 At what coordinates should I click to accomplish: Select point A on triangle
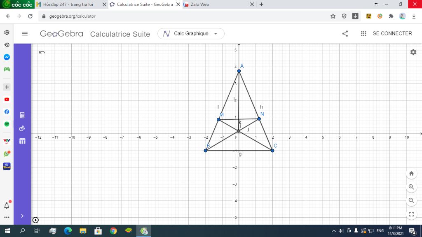click(239, 71)
